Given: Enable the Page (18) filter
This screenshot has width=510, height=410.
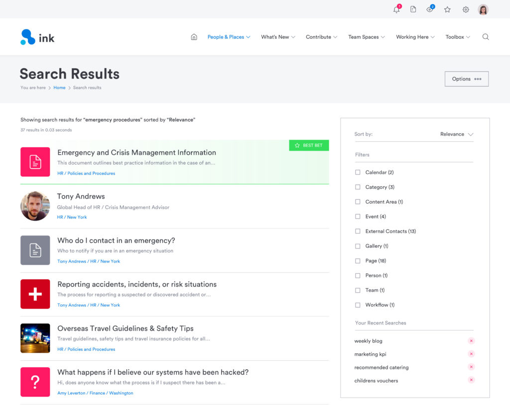Looking at the screenshot, I should [357, 260].
